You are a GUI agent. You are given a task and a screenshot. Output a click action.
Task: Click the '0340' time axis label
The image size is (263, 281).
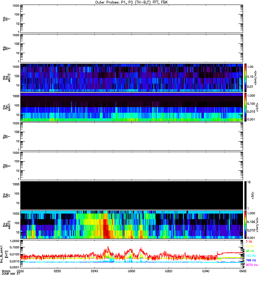pos(206,271)
